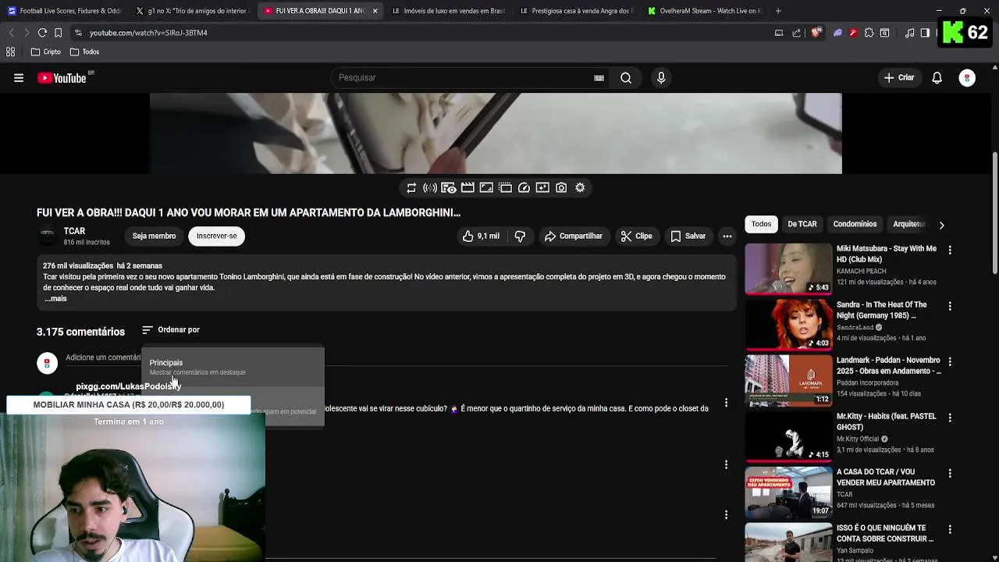The width and height of the screenshot is (999, 562).
Task: Toggle the browser sidebar panel icon
Action: (925, 33)
